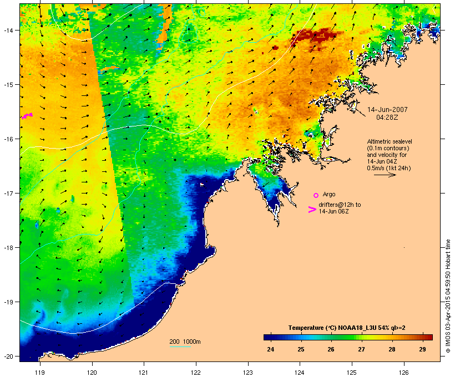Click the '(0.1m contours)' text
The width and height of the screenshot is (455, 377).
point(388,148)
